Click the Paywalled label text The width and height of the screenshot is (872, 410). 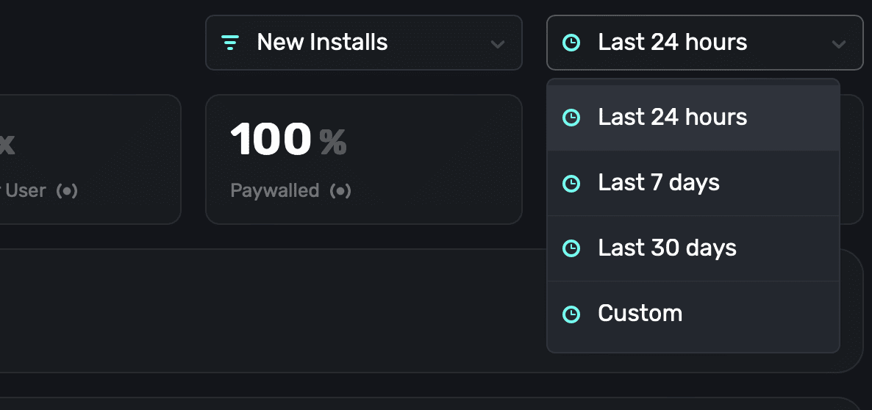(274, 191)
